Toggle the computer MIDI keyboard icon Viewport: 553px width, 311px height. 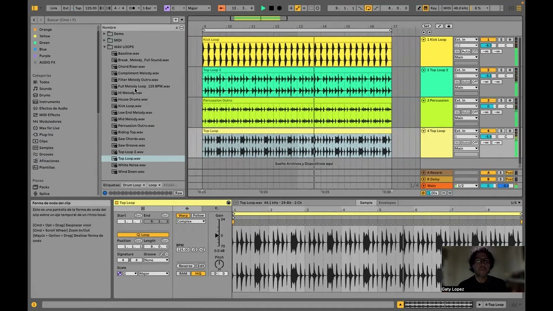[426, 8]
